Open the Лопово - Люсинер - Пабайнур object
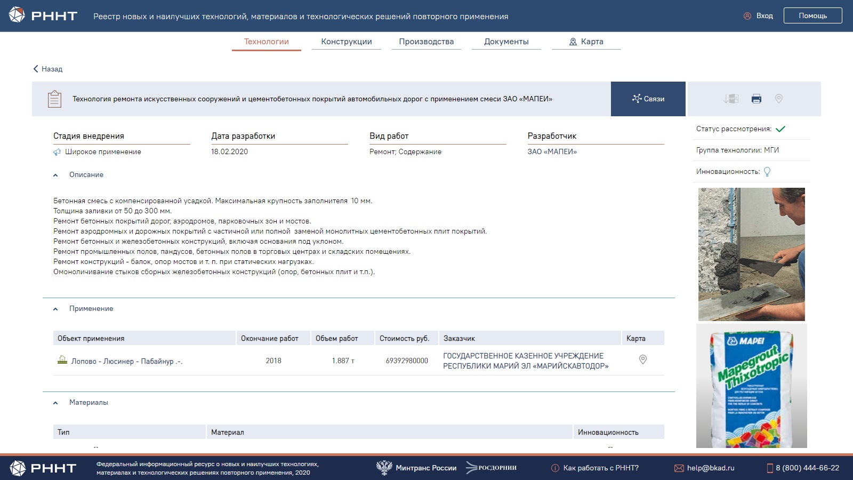853x480 pixels. [127, 361]
